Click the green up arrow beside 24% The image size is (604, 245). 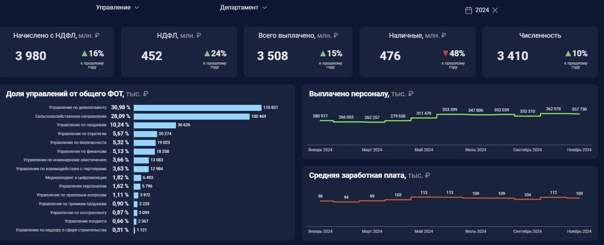click(207, 54)
